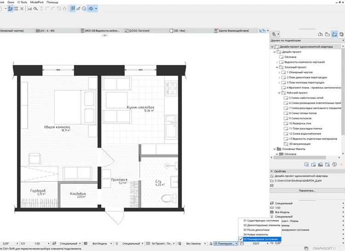The width and height of the screenshot is (345, 251).
Task: Select the highlighted Layout Book icon in Navigator
Action: (x=334, y=34)
